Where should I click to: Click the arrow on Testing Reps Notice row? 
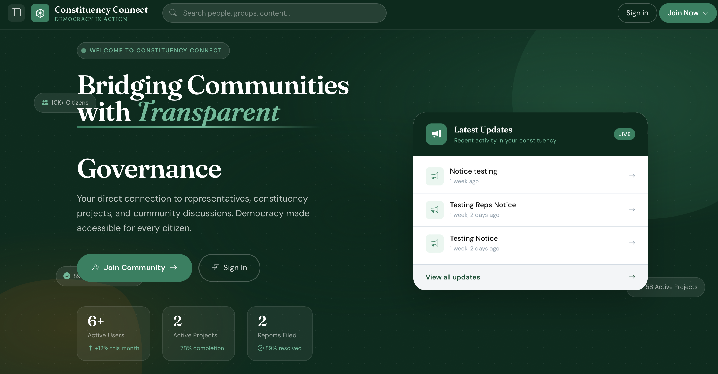tap(632, 209)
